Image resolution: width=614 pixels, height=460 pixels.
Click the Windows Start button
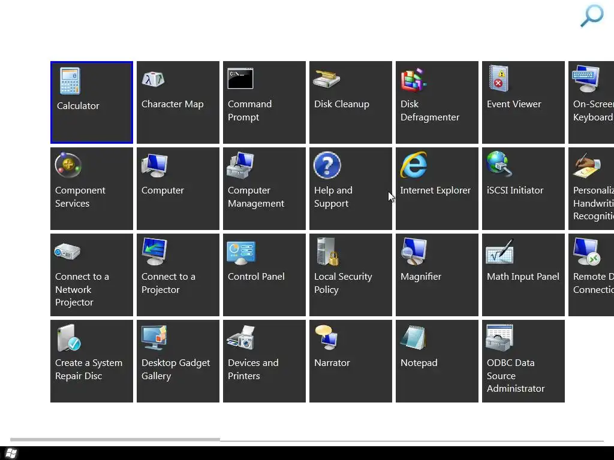pos(11,453)
